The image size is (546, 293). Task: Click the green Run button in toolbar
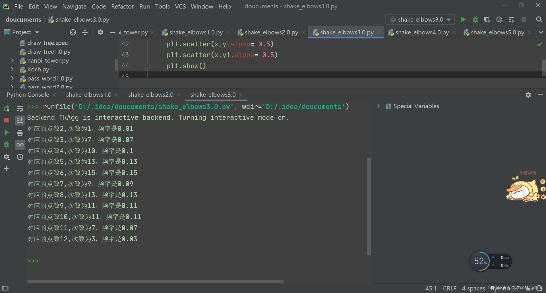click(x=463, y=20)
